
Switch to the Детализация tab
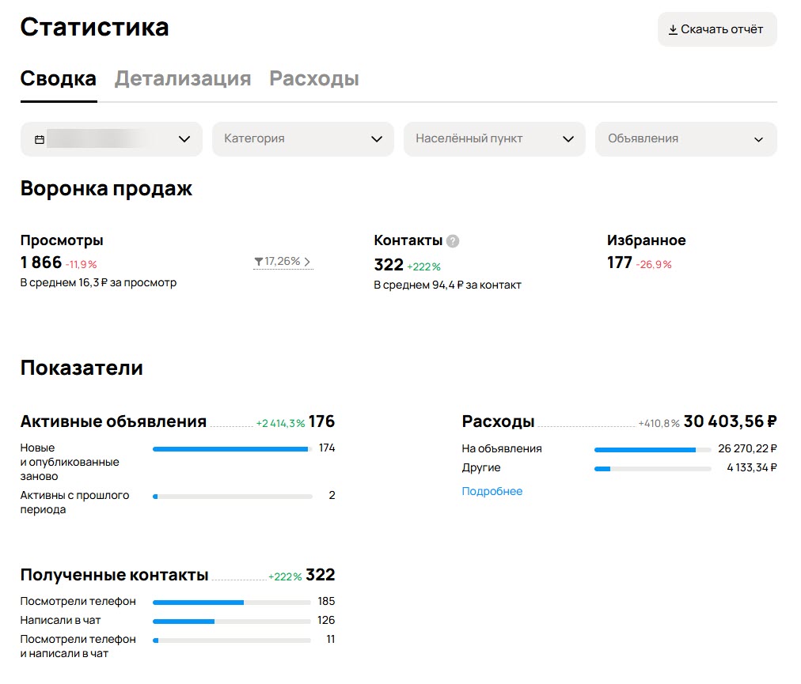pyautogui.click(x=183, y=78)
